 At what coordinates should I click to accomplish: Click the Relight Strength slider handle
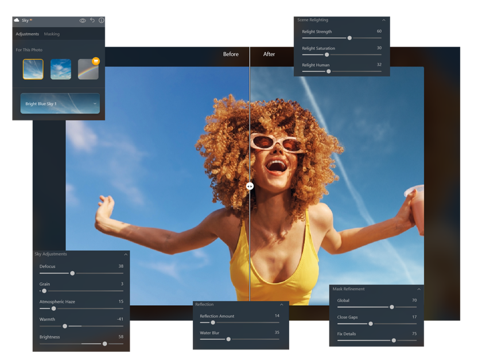coord(349,38)
